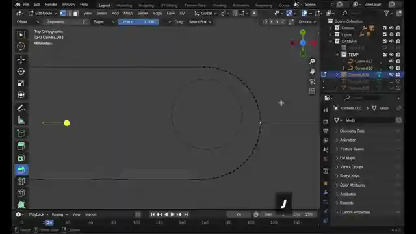416x234 pixels.
Task: Expand the Cube.017 outliner item
Action: click(344, 61)
